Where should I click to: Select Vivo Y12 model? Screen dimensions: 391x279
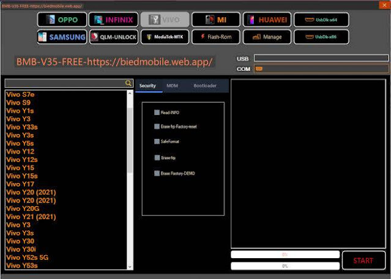pos(20,152)
